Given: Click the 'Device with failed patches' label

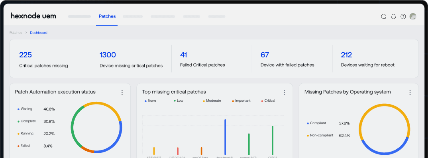Looking at the screenshot, I should [287, 65].
